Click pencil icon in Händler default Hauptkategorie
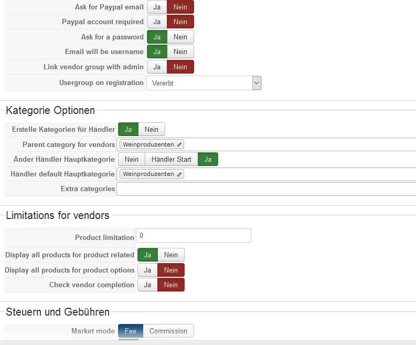The height and width of the screenshot is (345, 416). pyautogui.click(x=179, y=174)
